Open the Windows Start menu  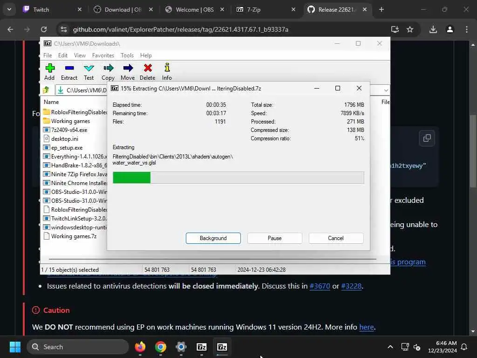pyautogui.click(x=15, y=347)
